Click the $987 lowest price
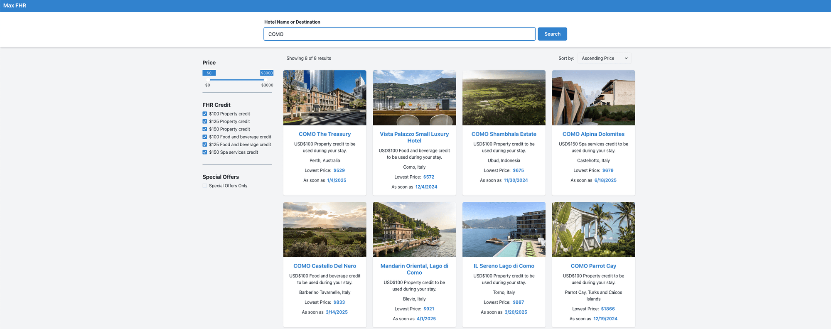831x329 pixels. 518,302
